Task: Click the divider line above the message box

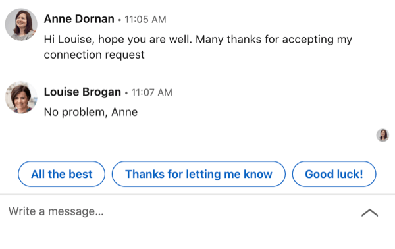Action: point(197,194)
